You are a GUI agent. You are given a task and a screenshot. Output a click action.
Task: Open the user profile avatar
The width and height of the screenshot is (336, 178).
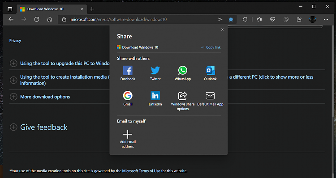pos(312,20)
